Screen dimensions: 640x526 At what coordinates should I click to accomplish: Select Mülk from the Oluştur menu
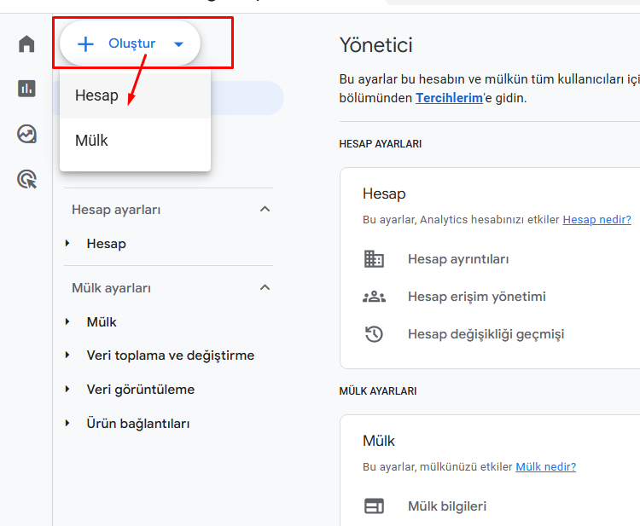91,141
